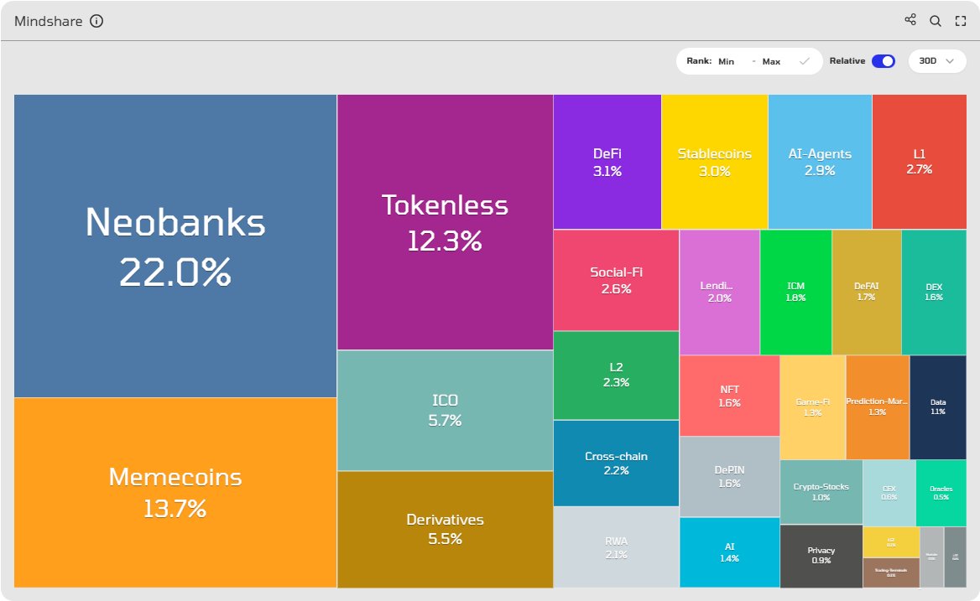Click the DePIN 1.6% tile
This screenshot has width=980, height=601.
pos(729,476)
